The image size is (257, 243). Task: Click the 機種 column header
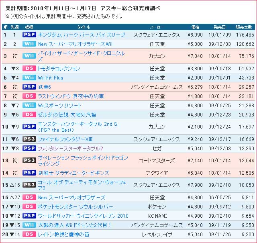(x=29, y=27)
